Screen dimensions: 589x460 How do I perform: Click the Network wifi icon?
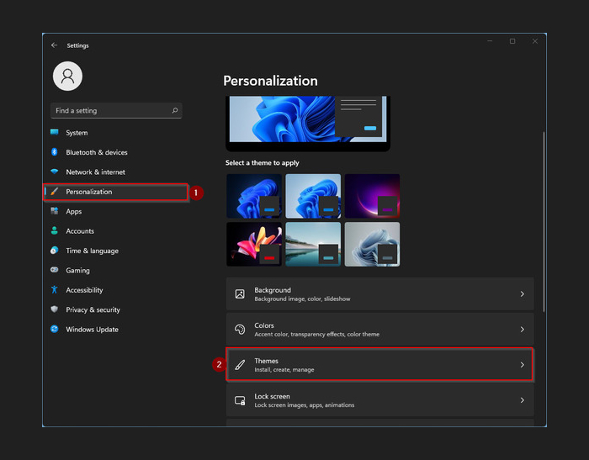[55, 172]
